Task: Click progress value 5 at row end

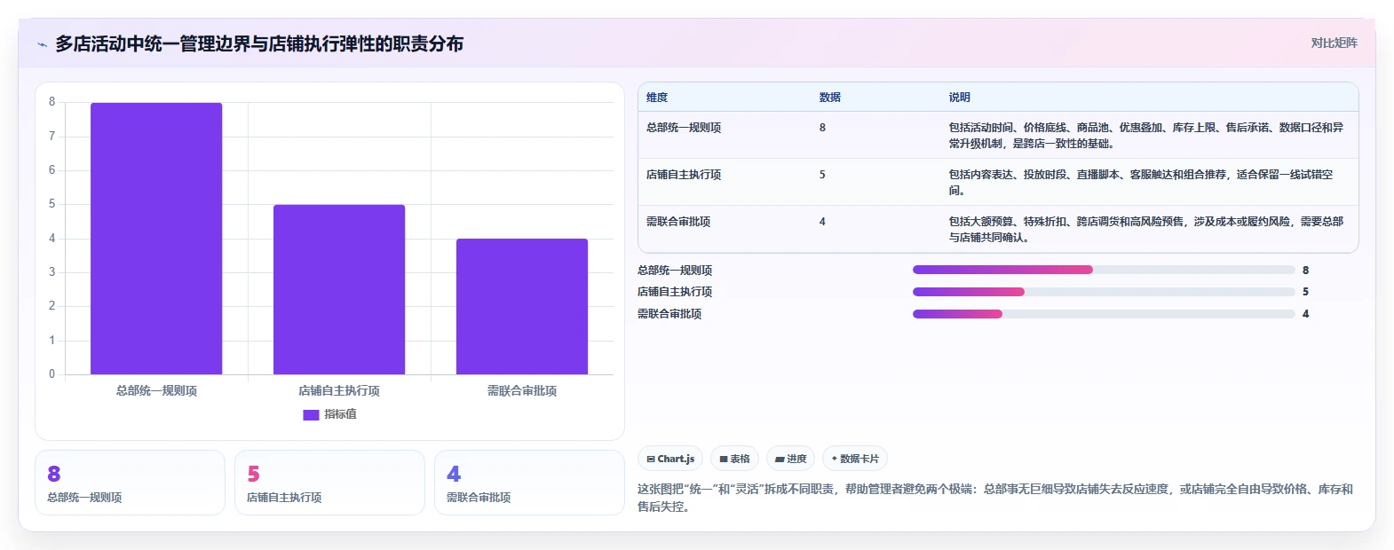Action: coord(1305,292)
